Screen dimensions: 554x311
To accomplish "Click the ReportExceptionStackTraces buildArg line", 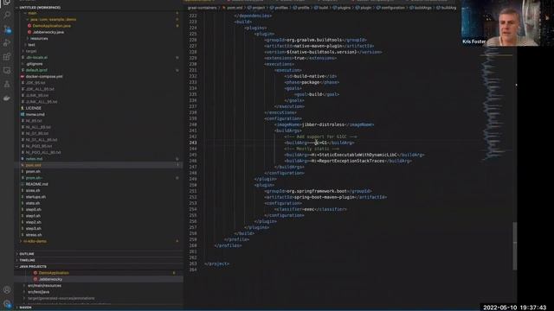I will (348, 162).
